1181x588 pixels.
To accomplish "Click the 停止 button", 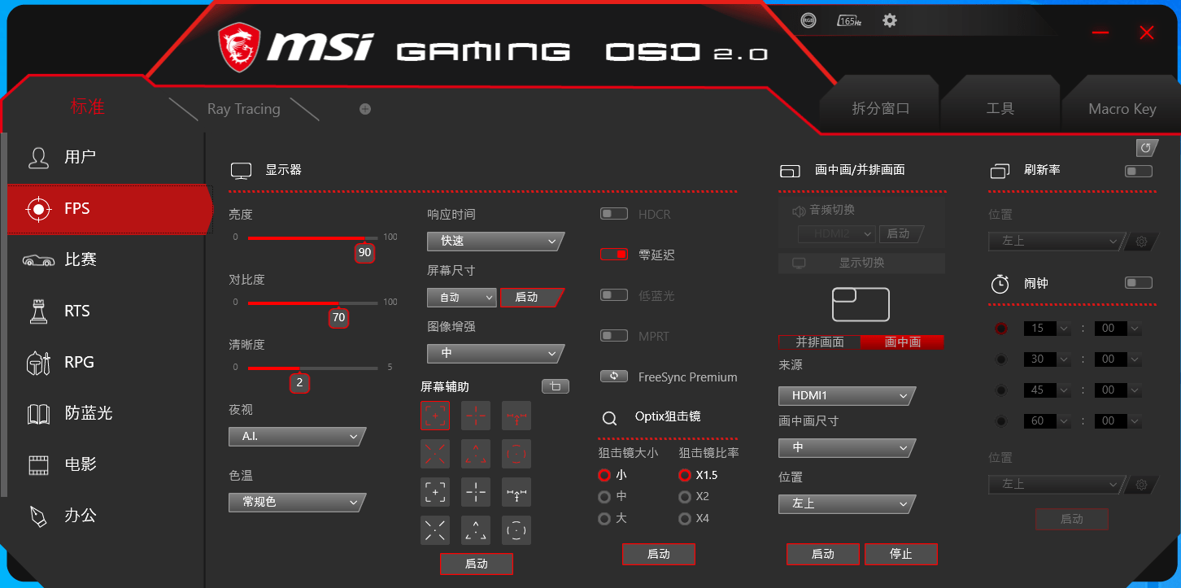I will point(901,554).
